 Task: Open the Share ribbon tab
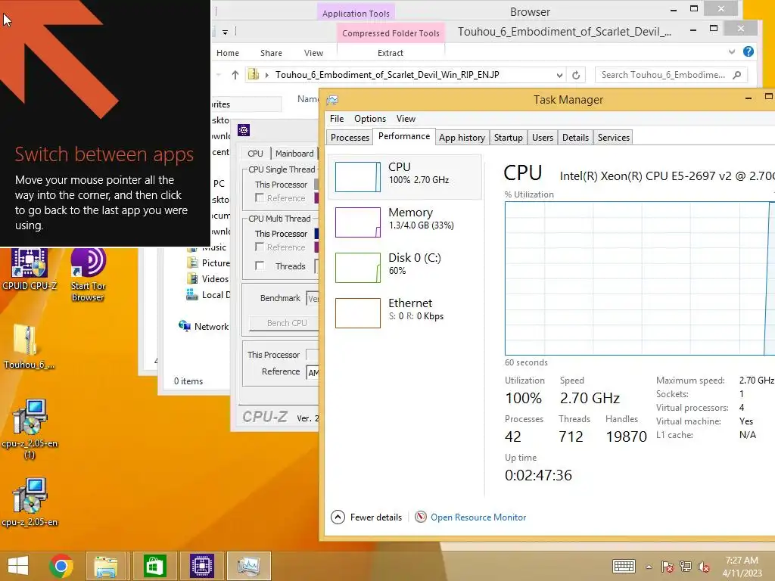(271, 53)
